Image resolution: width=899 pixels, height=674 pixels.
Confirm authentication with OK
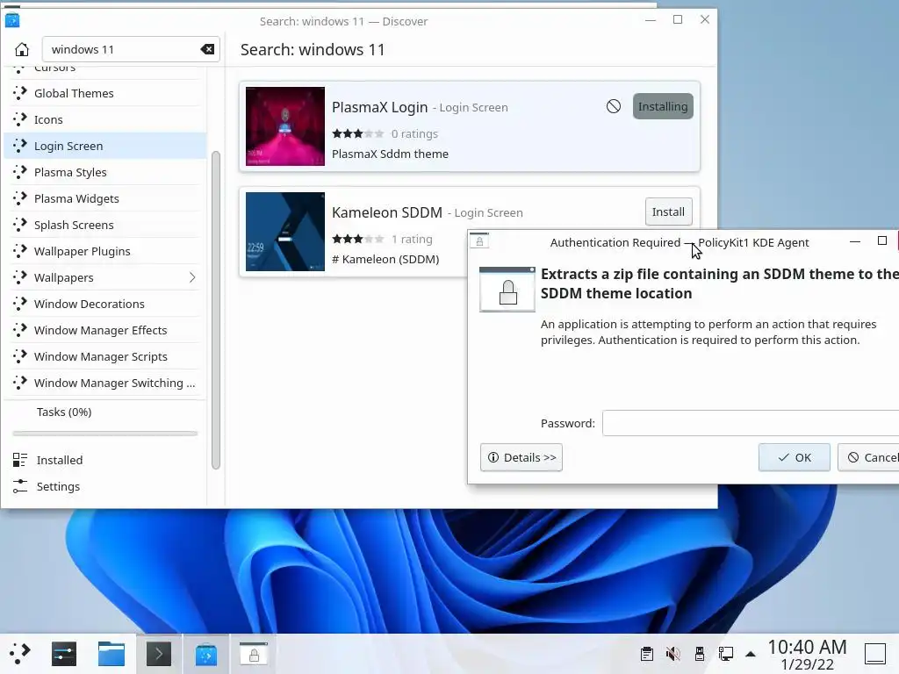click(794, 457)
